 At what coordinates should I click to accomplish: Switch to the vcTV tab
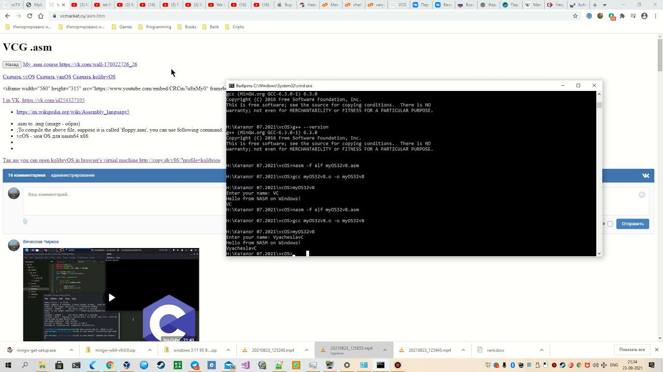12,5
